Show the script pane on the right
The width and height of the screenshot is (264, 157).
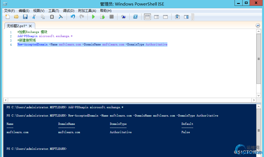(156, 17)
